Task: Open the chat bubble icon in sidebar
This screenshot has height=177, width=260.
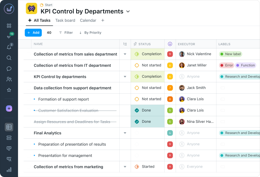Action: 9,69
